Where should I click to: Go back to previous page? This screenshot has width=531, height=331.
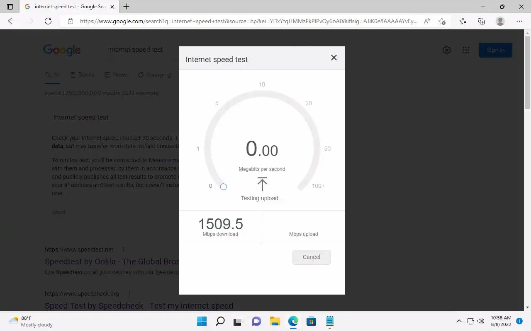point(12,21)
